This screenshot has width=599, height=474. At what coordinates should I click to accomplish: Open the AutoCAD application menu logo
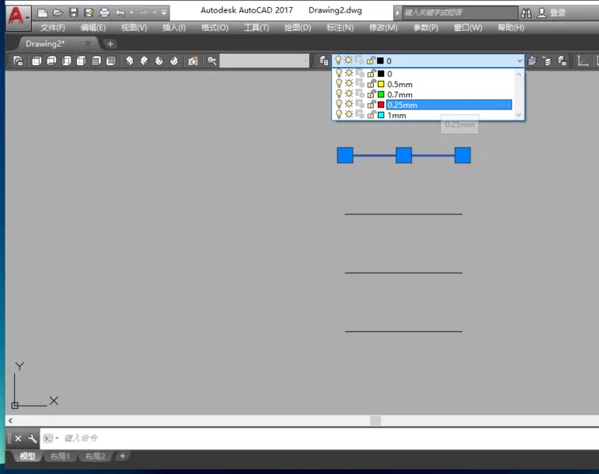click(x=17, y=17)
